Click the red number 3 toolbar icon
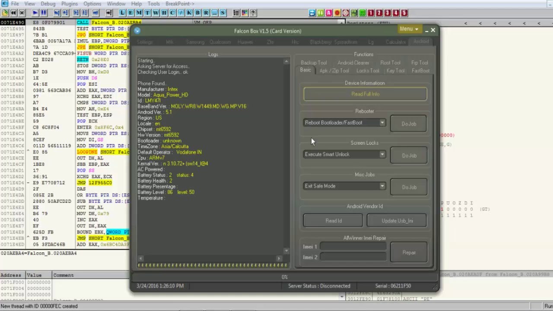 click(388, 13)
